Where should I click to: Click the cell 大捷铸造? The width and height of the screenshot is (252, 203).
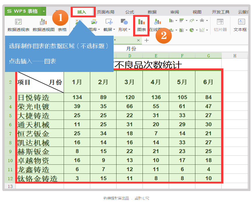[40, 116]
